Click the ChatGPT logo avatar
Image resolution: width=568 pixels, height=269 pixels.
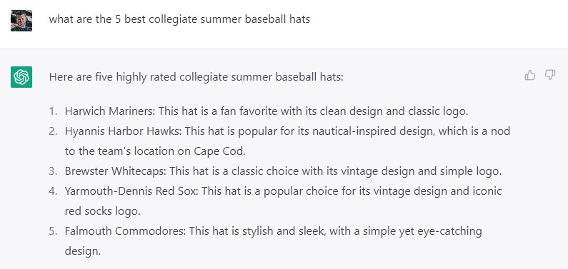pyautogui.click(x=21, y=77)
